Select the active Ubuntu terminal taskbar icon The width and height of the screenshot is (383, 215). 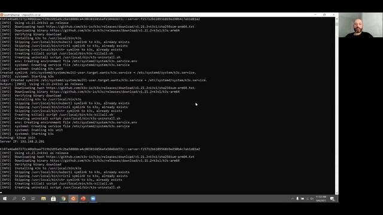tap(73, 199)
